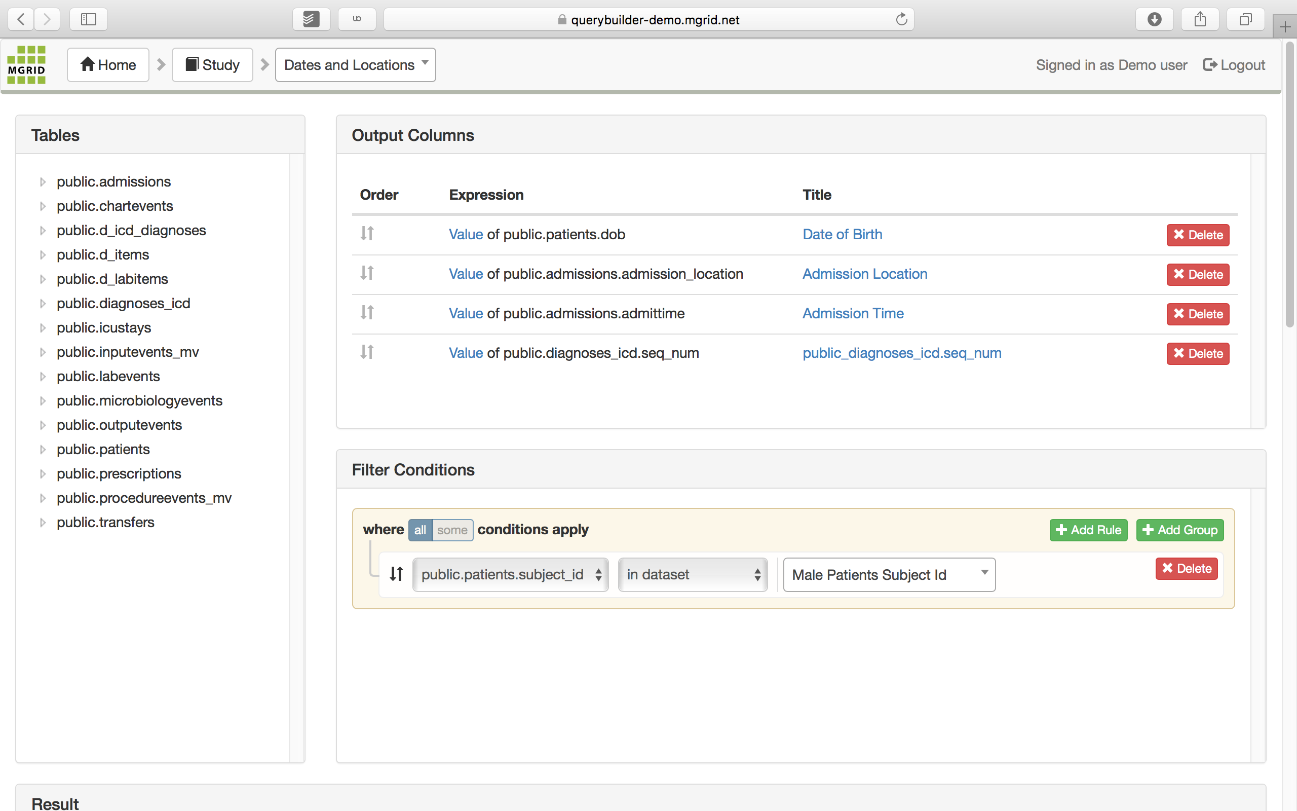Image resolution: width=1297 pixels, height=811 pixels.
Task: Click Value link of seq_num expression
Action: coord(466,353)
